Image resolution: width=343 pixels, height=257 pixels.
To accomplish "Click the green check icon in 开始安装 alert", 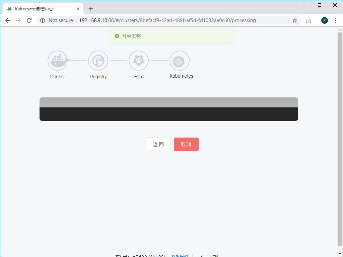I will 117,36.
